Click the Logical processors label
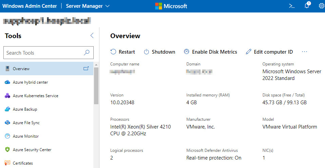325x168 pixels. 126,150
